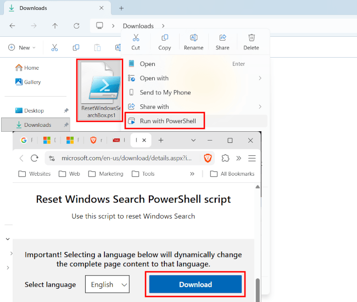Screen dimensions: 357x302
Task: Click the Copy icon in Explorer toolbar
Action: pyautogui.click(x=76, y=48)
